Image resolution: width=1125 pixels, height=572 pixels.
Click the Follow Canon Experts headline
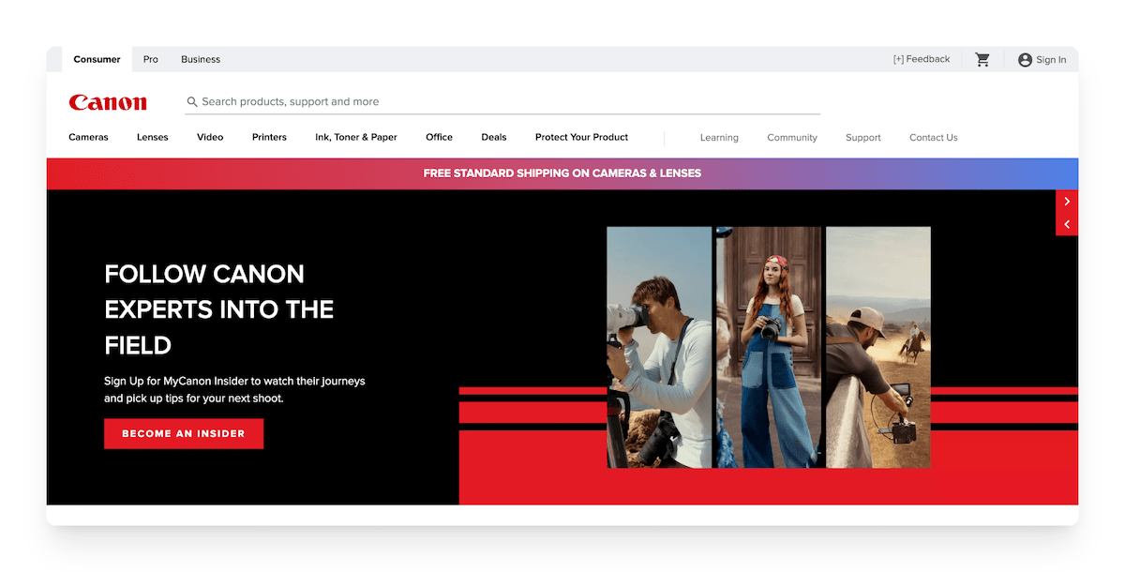(219, 309)
